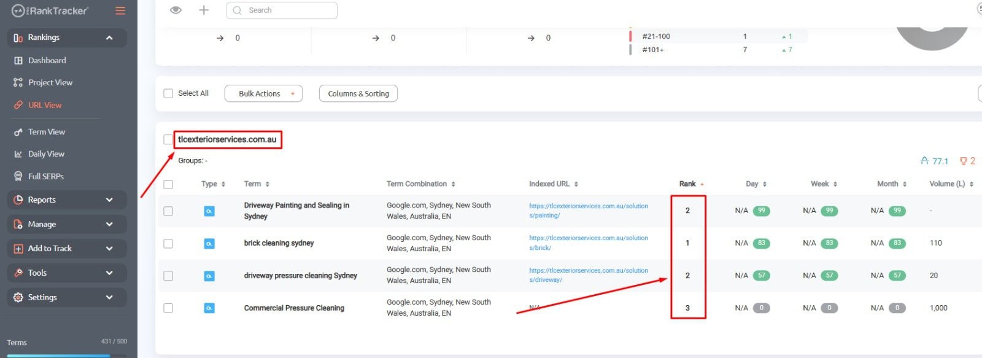The width and height of the screenshot is (982, 358).
Task: Open the Bulk Actions dropdown
Action: (x=263, y=93)
